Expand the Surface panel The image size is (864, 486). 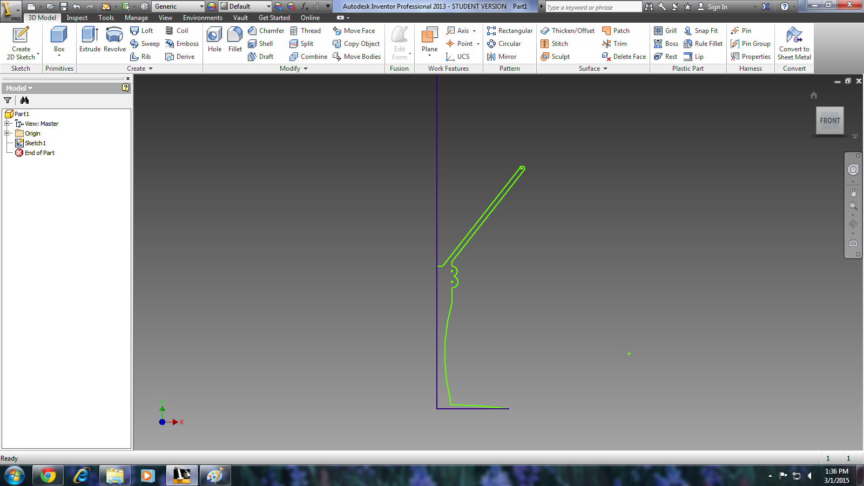[x=593, y=69]
